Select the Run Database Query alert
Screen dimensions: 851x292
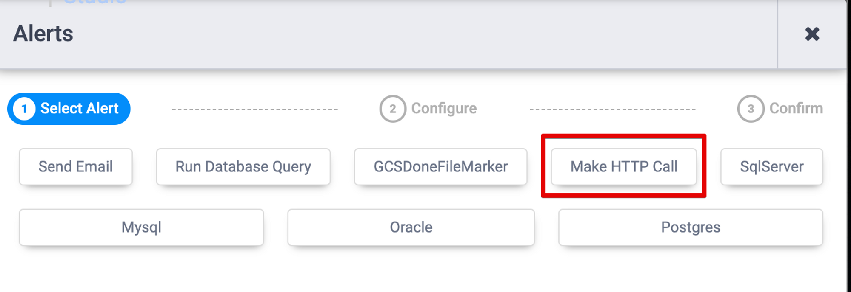pos(243,167)
